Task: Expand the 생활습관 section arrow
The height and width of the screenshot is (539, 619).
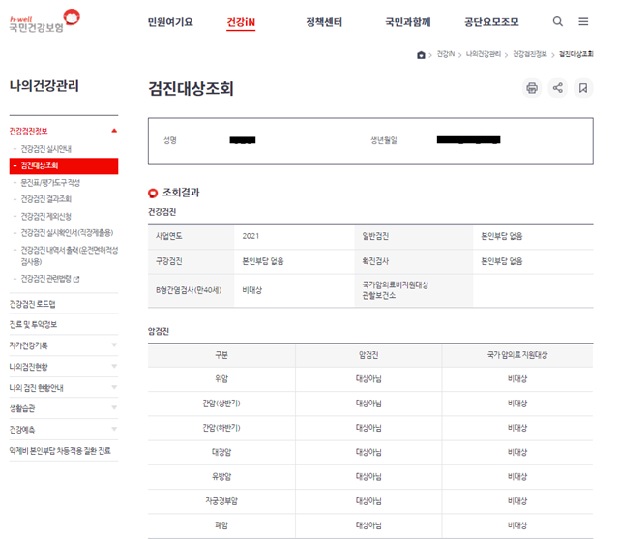Action: pos(114,408)
